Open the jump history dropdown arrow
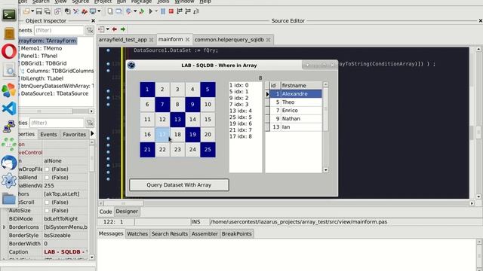Image resolution: width=483 pixels, height=271 pixels. pos(107,29)
